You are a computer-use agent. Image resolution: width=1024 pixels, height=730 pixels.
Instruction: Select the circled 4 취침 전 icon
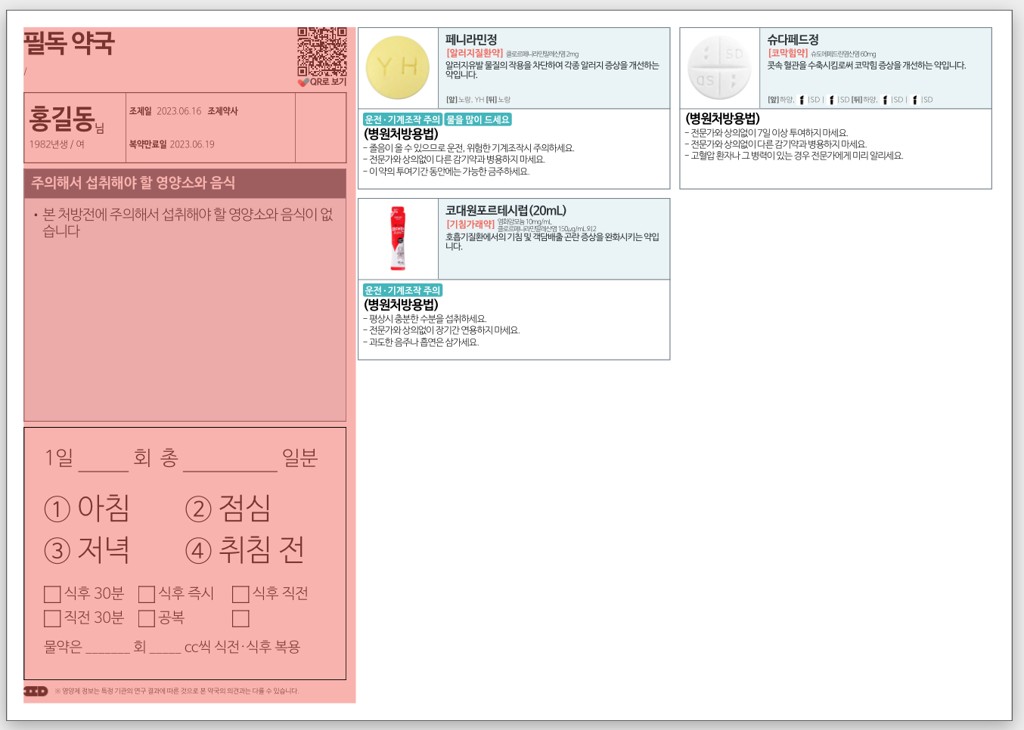click(x=198, y=551)
